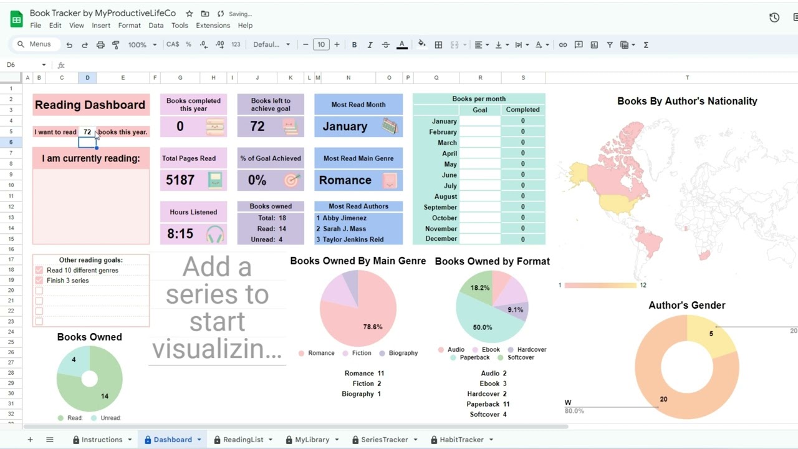Open the borders tool

(438, 45)
